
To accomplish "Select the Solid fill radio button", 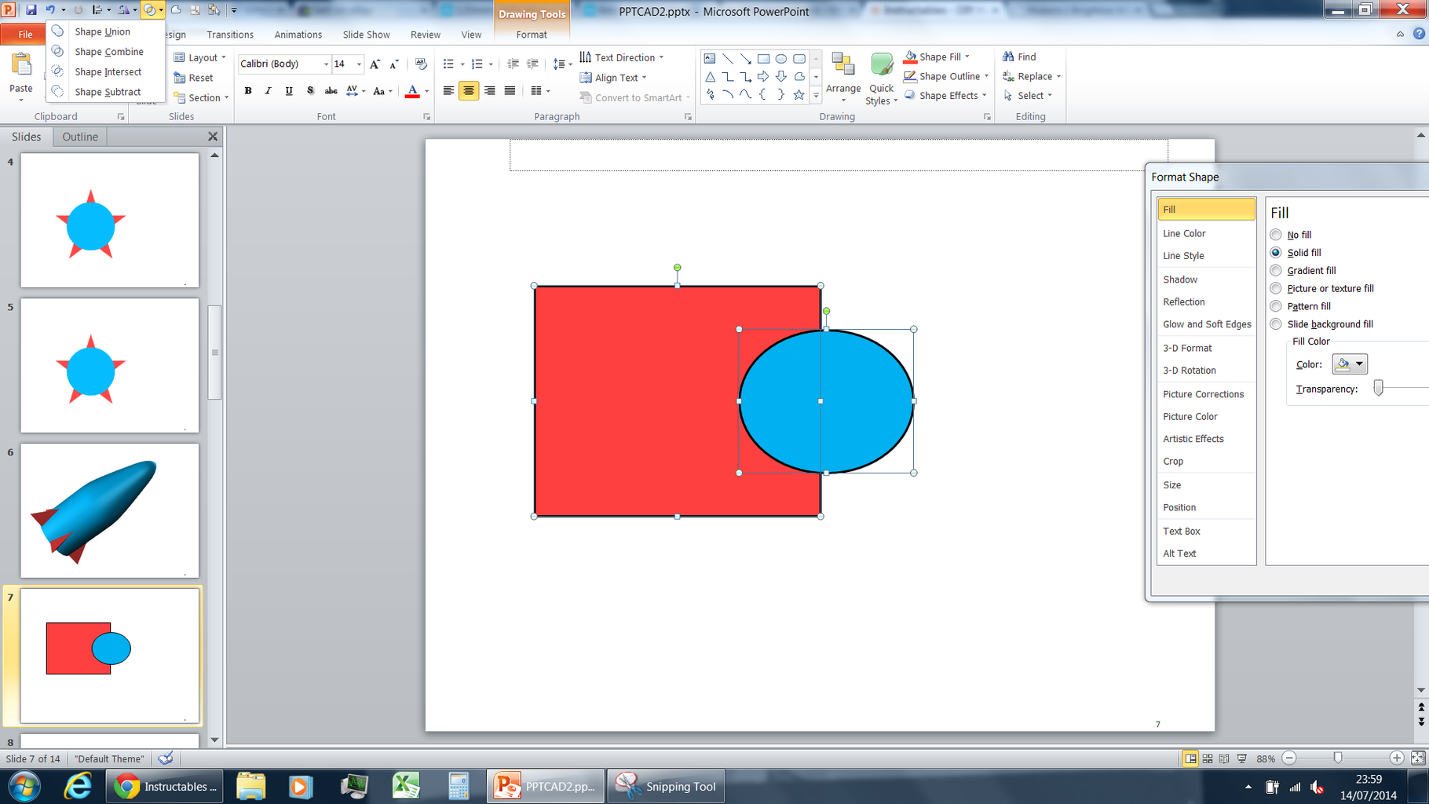I will [x=1276, y=252].
